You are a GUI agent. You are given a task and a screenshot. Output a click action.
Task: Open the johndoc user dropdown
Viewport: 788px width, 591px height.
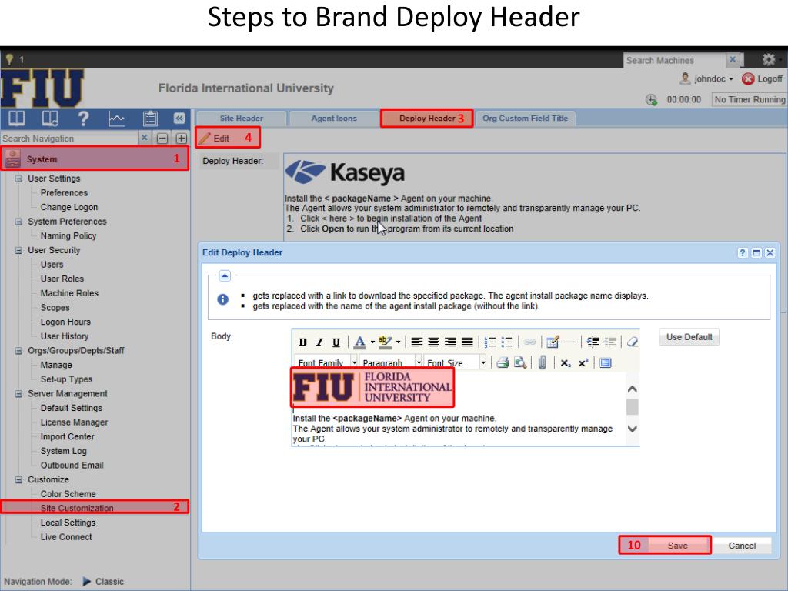click(x=707, y=79)
